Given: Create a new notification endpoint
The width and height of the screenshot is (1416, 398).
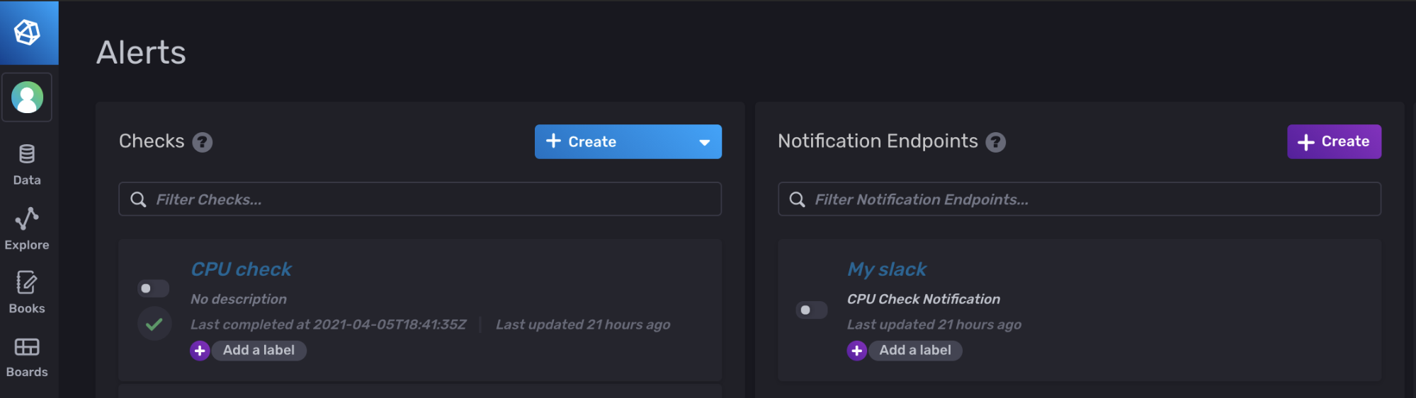Looking at the screenshot, I should 1333,142.
